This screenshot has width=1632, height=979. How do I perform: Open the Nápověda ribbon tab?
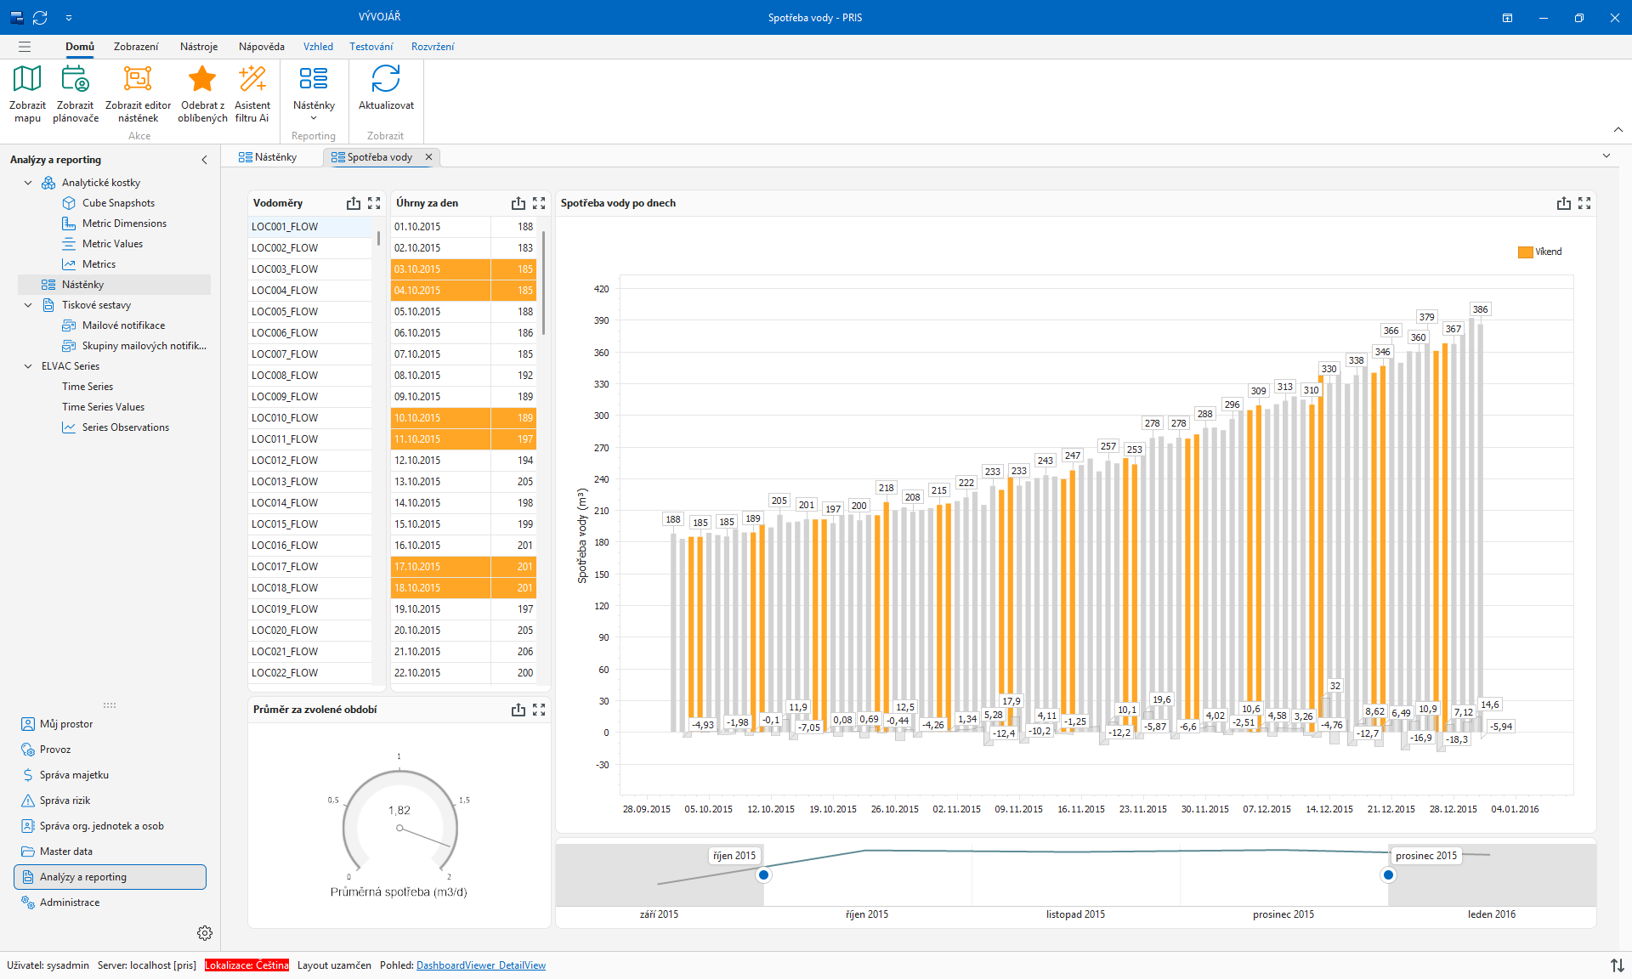261,47
